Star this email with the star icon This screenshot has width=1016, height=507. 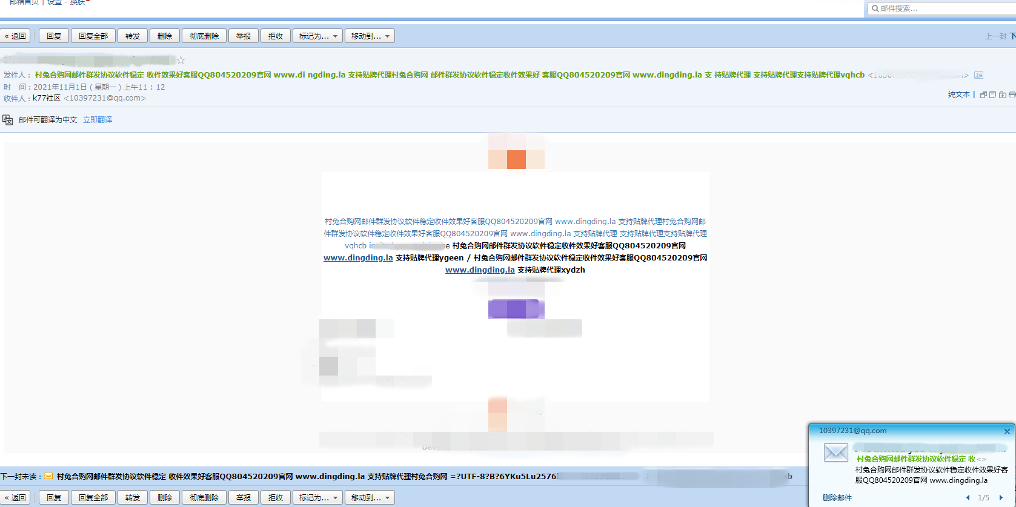[x=181, y=60]
